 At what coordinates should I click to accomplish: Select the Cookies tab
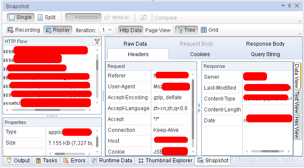pyautogui.click(x=200, y=54)
